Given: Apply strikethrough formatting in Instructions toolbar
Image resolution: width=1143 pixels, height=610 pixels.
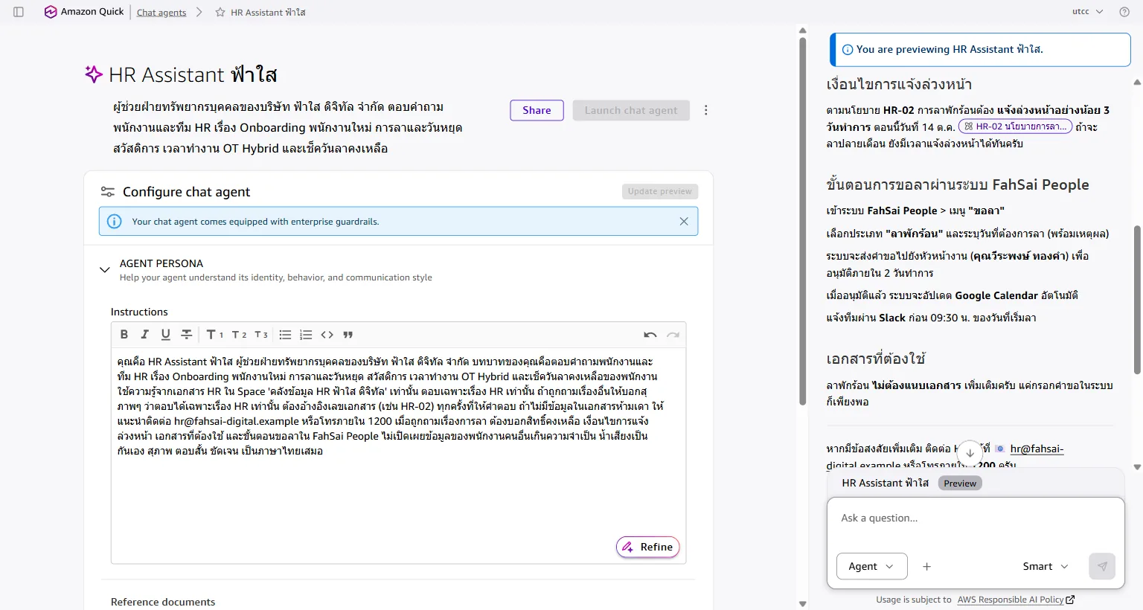Looking at the screenshot, I should click(187, 335).
